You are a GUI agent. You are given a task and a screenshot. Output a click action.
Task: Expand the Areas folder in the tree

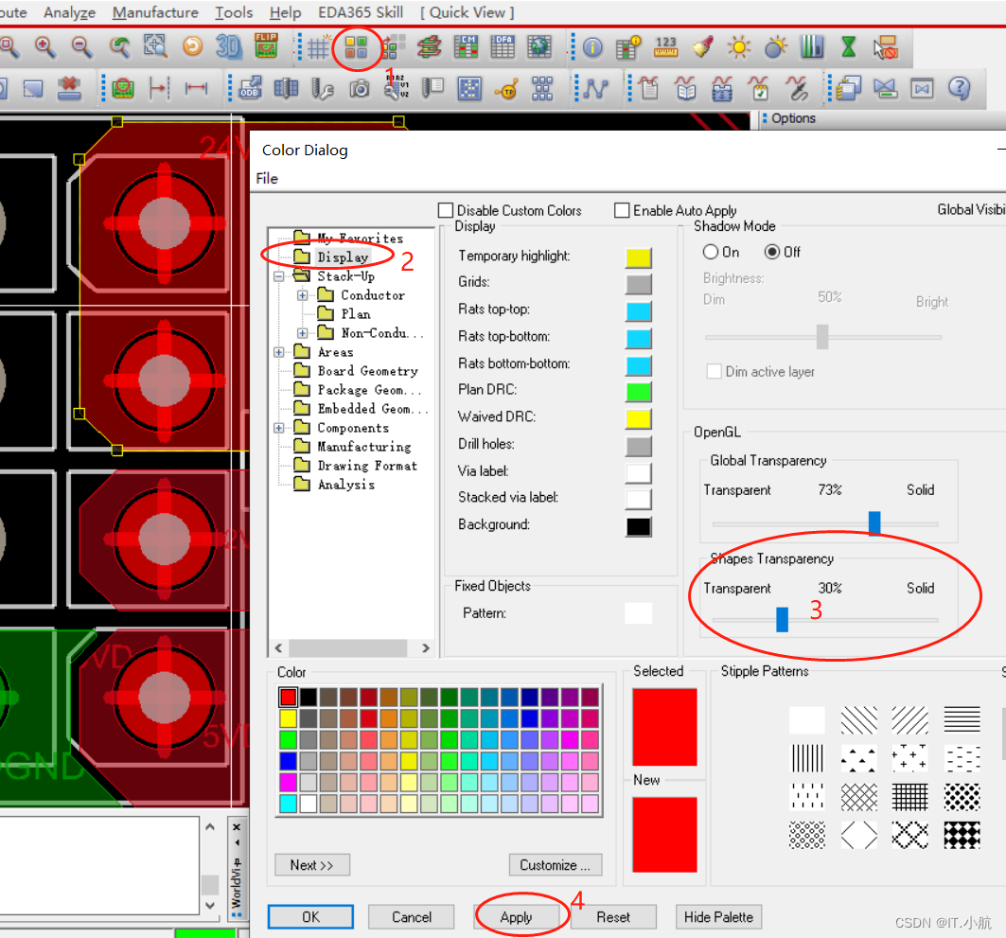pos(279,352)
